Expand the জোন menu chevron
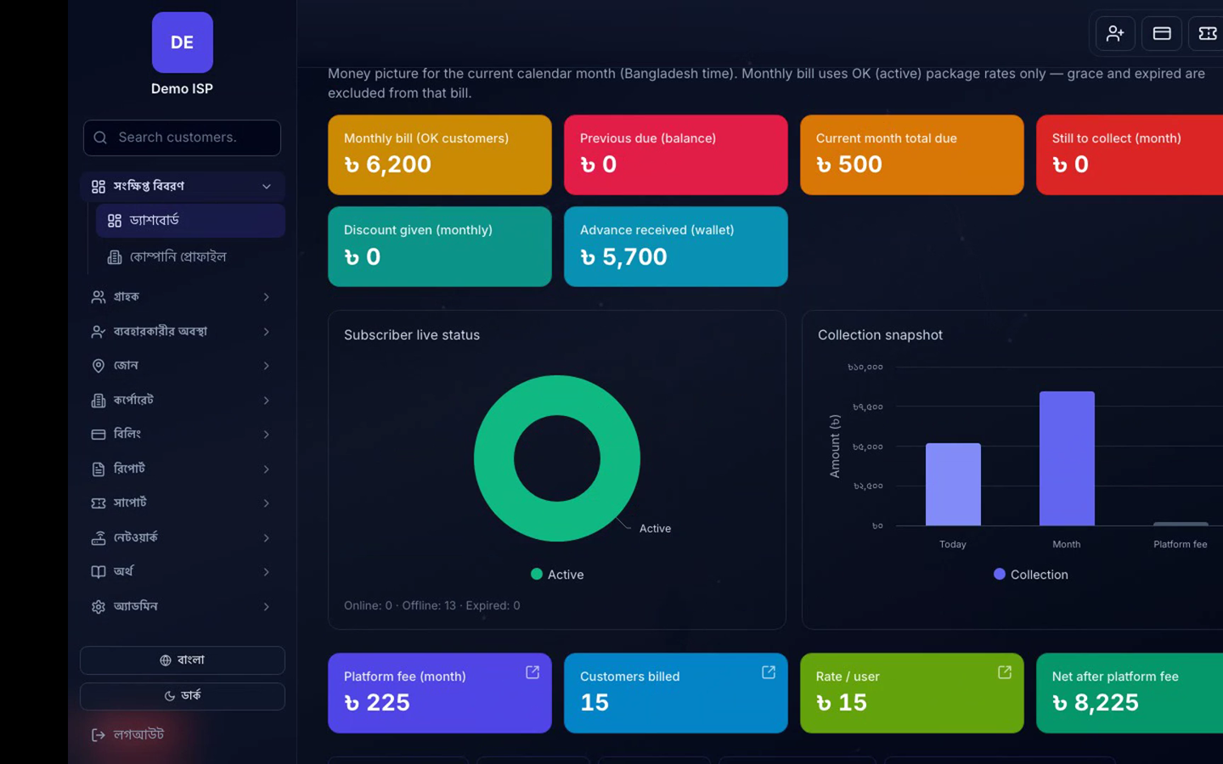Viewport: 1223px width, 764px height. pos(267,366)
